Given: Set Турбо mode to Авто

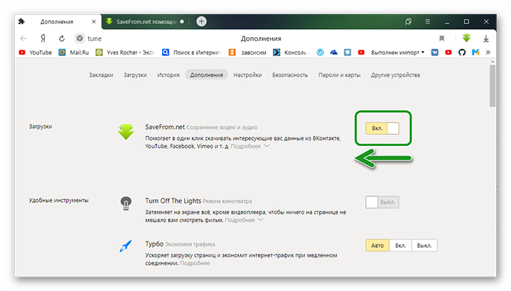Looking at the screenshot, I should pyautogui.click(x=377, y=246).
